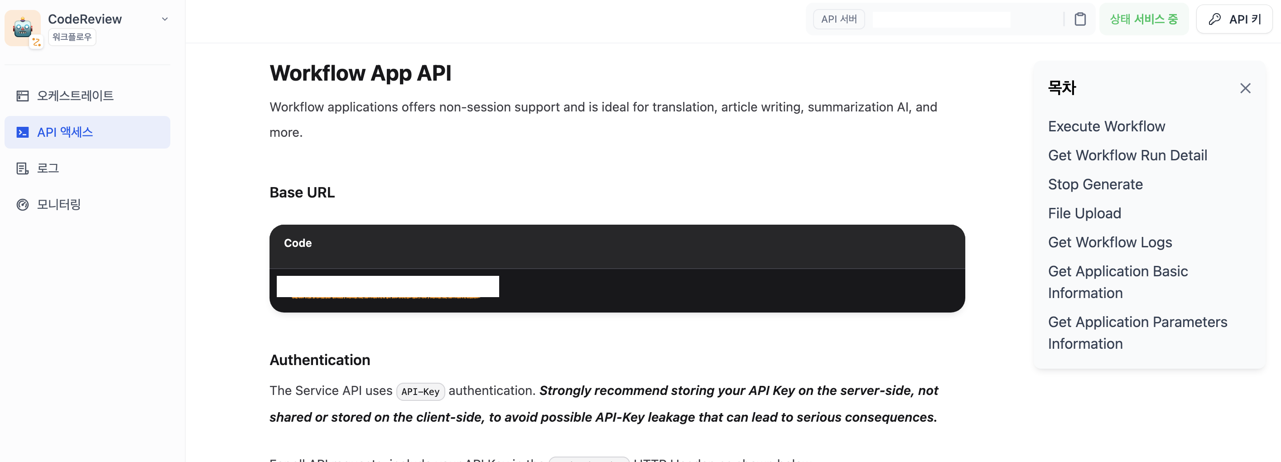1281x462 pixels.
Task: Click the base URL code line
Action: click(x=387, y=287)
